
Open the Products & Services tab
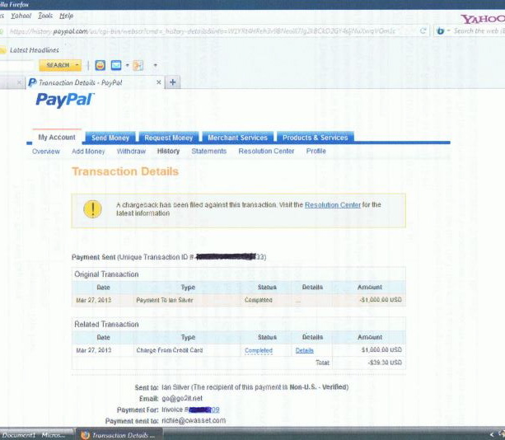(x=316, y=138)
